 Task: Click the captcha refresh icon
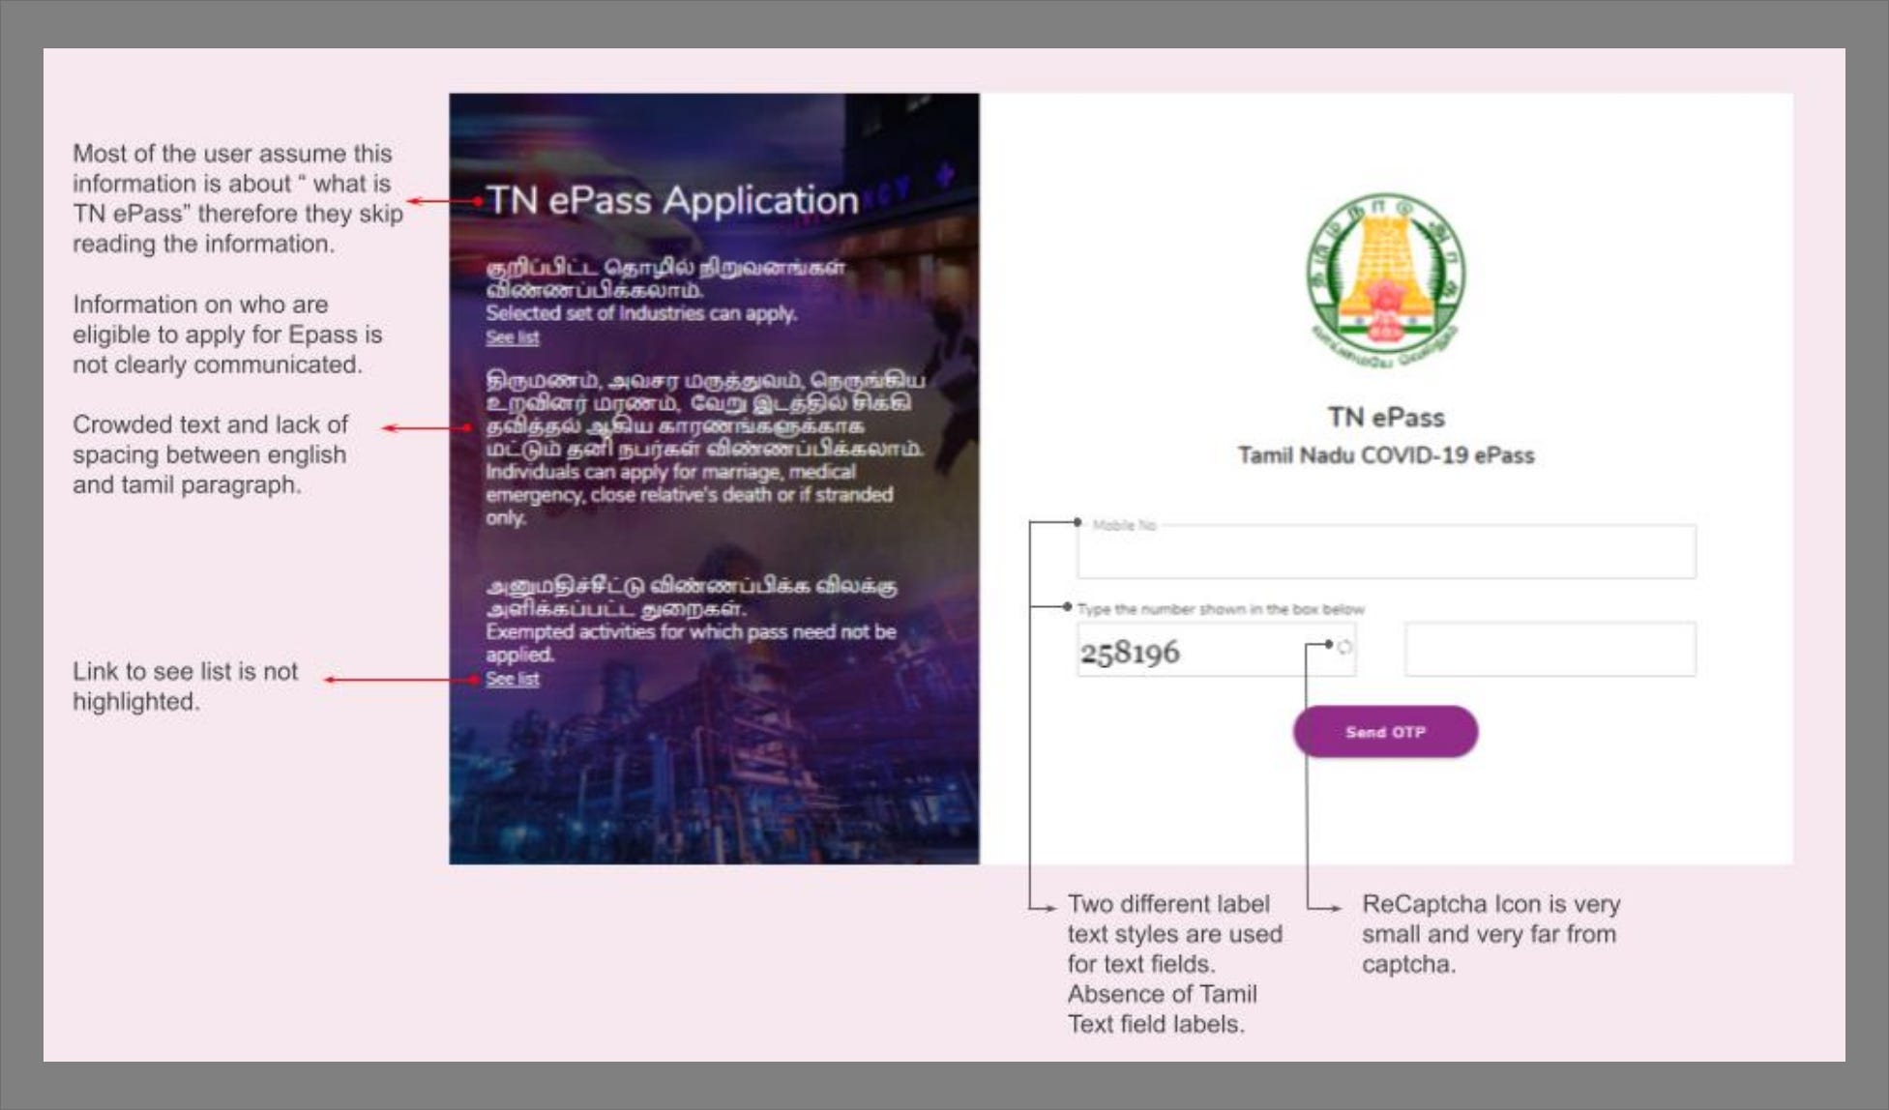coord(1344,647)
